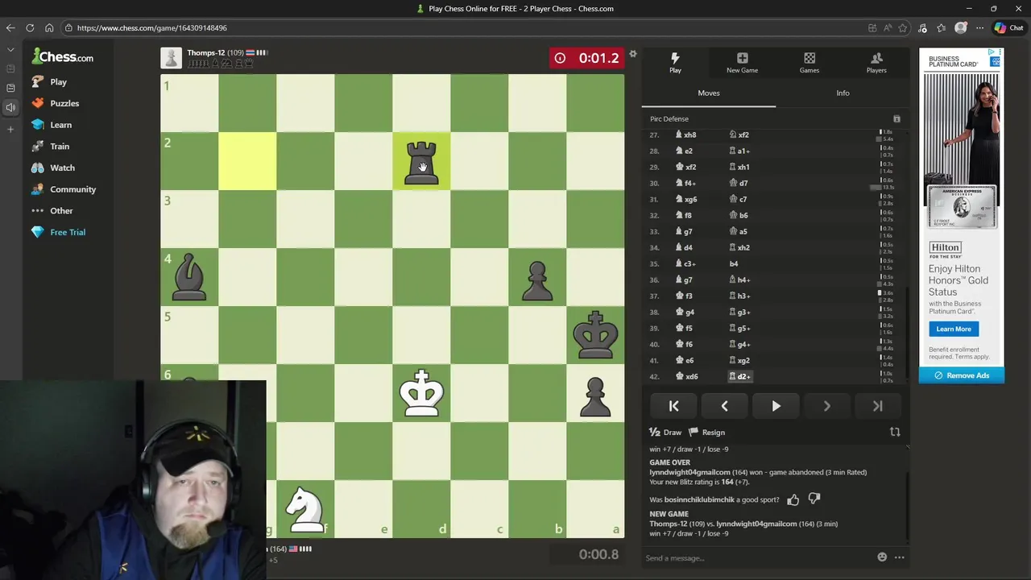Viewport: 1031px width, 580px height.
Task: Step back one move
Action: [x=725, y=406]
